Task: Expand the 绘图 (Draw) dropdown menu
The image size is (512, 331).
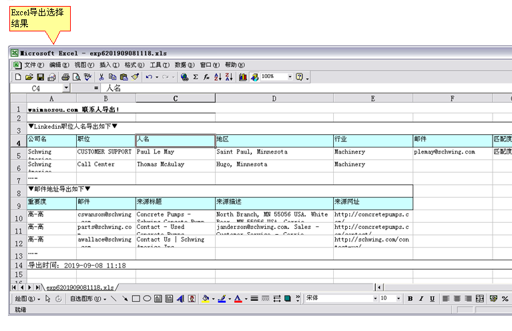Action: coord(27,299)
